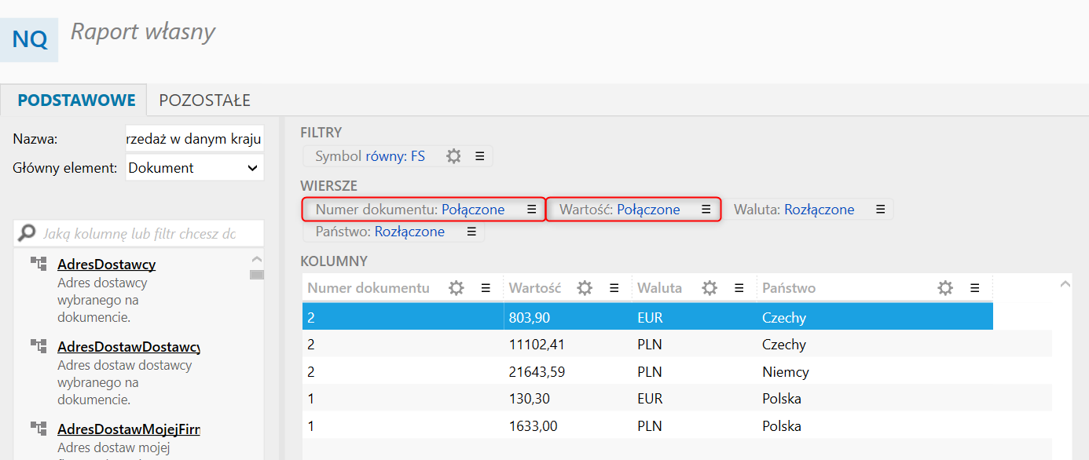
Task: Click gear icon in Państwo column header
Action: (945, 288)
